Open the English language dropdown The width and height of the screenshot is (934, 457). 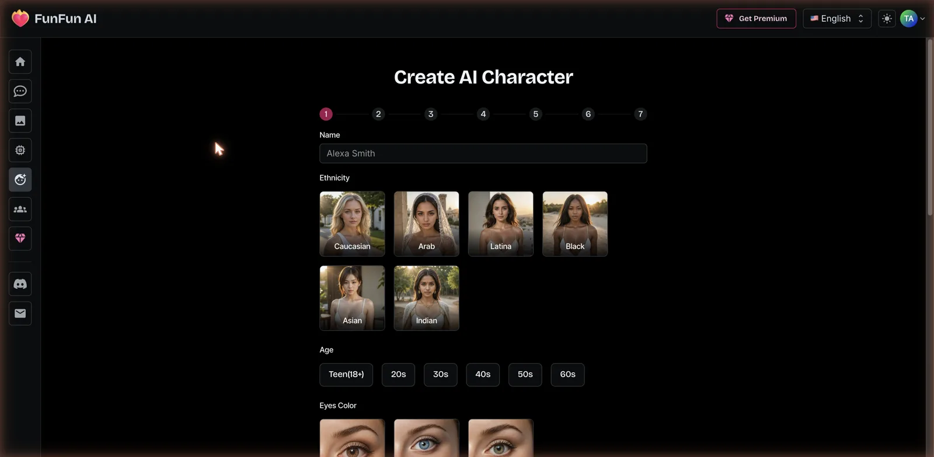[x=837, y=19]
